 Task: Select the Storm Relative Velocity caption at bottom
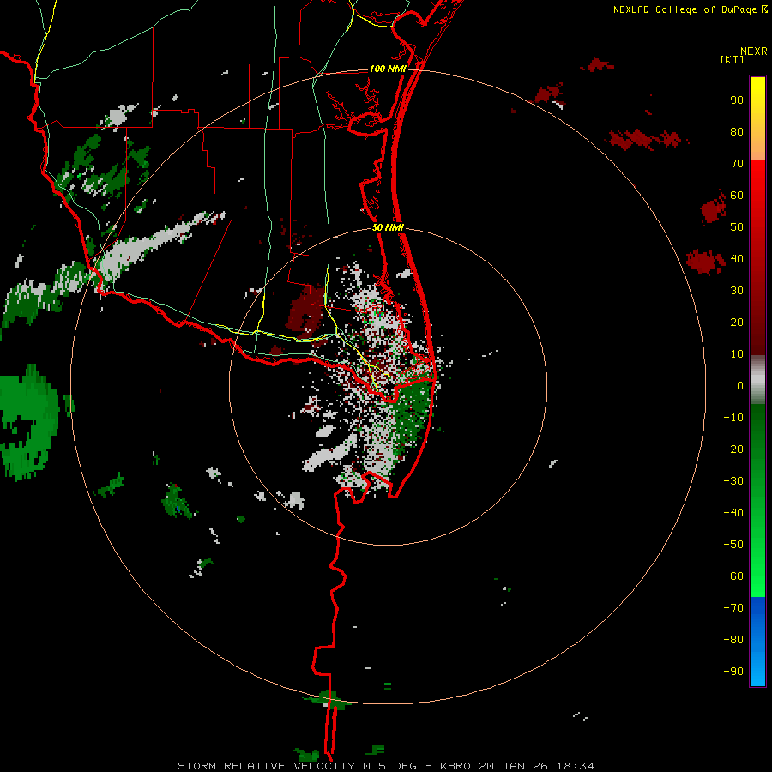click(x=385, y=766)
